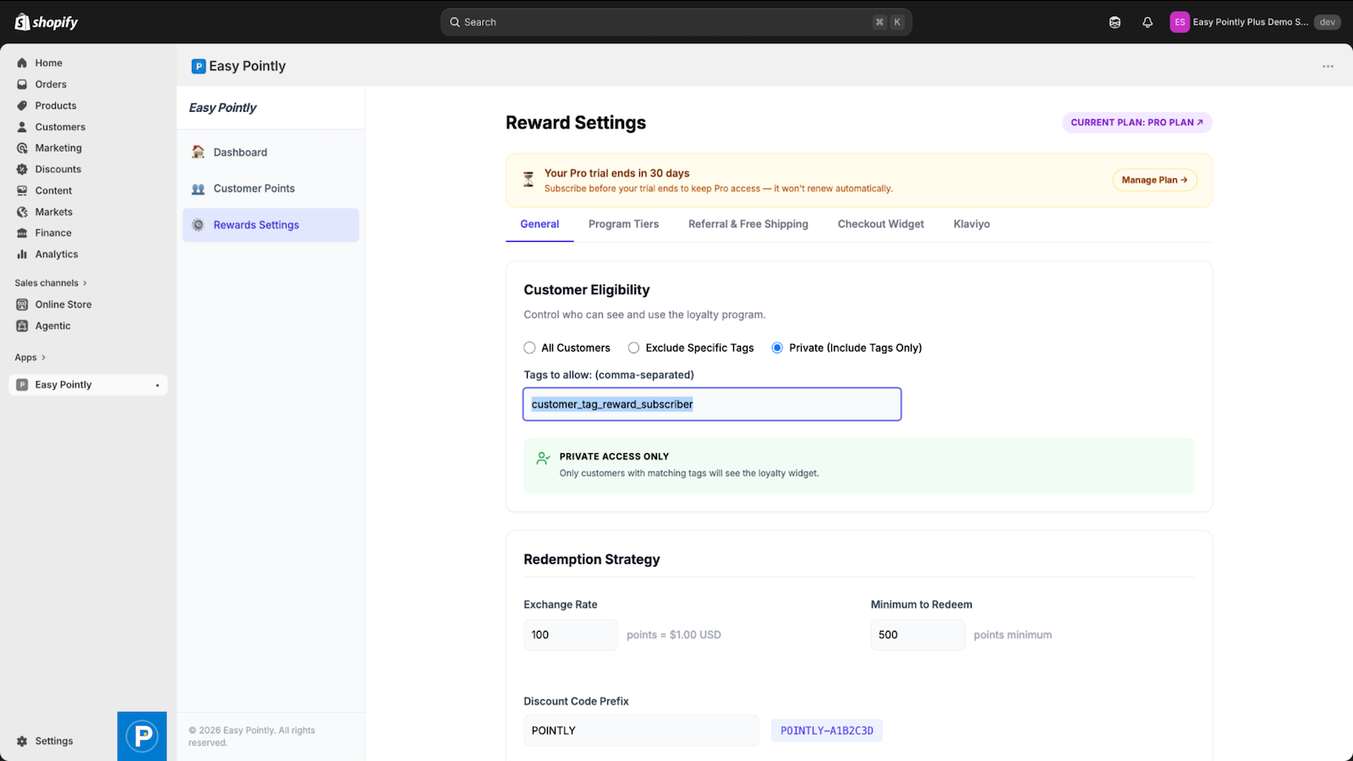Screen dimensions: 1353x761
Task: Open the store activity sidekick icon
Action: click(x=1115, y=22)
